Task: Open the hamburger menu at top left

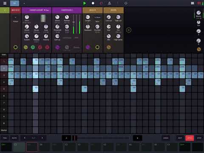Action: point(5,3)
